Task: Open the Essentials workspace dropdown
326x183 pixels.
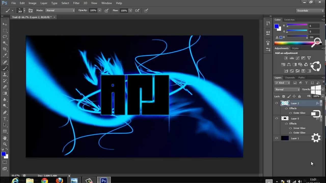Action: point(310,11)
